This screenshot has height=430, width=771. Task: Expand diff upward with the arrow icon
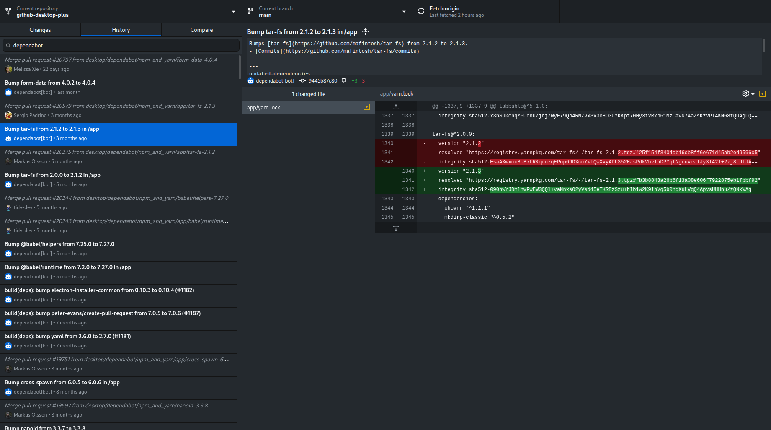[x=396, y=106]
